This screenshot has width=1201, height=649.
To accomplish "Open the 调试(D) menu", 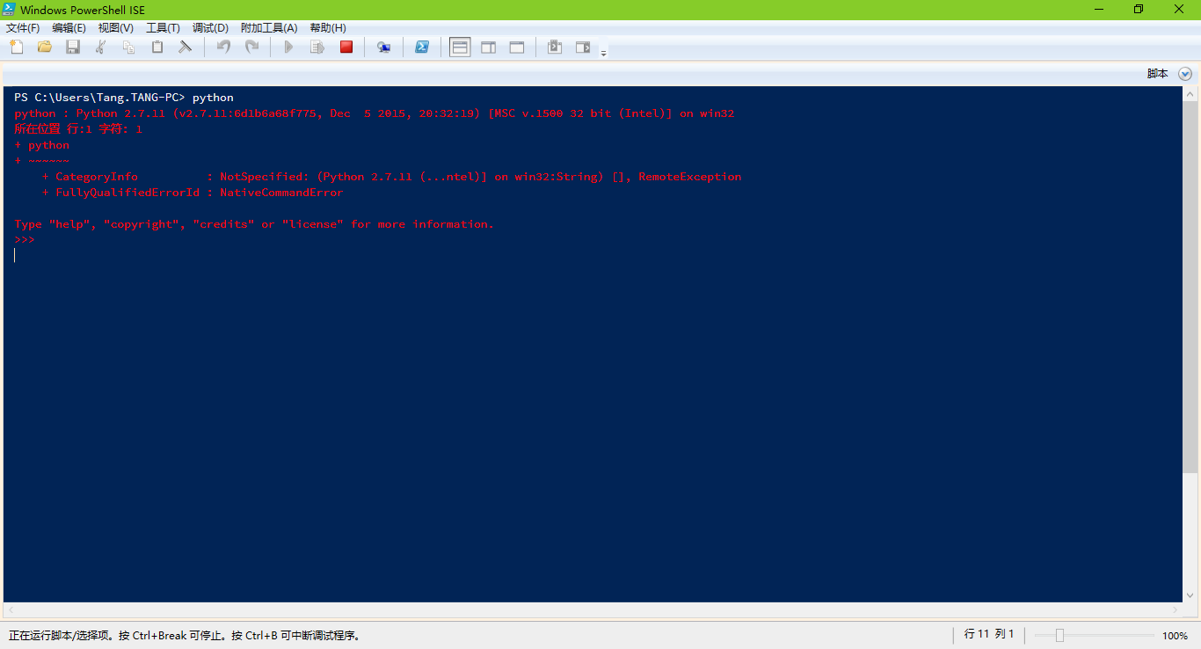I will [x=210, y=28].
